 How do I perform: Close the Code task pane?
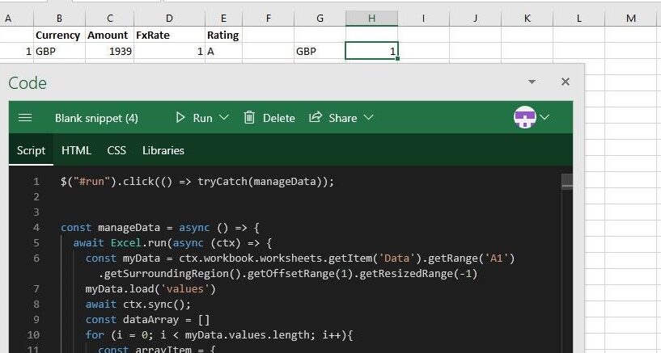pyautogui.click(x=566, y=82)
